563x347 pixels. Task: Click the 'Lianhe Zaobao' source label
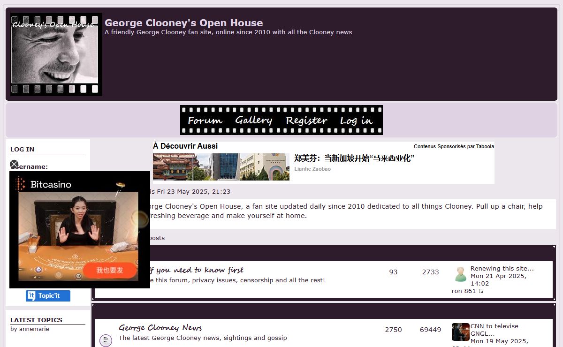point(312,169)
